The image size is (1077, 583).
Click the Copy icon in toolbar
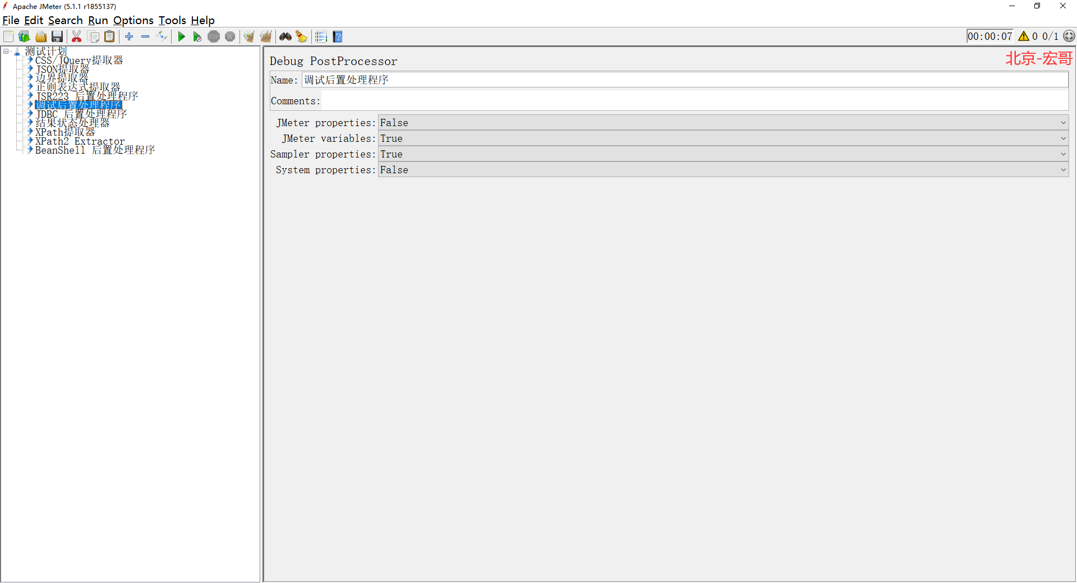[x=94, y=36]
